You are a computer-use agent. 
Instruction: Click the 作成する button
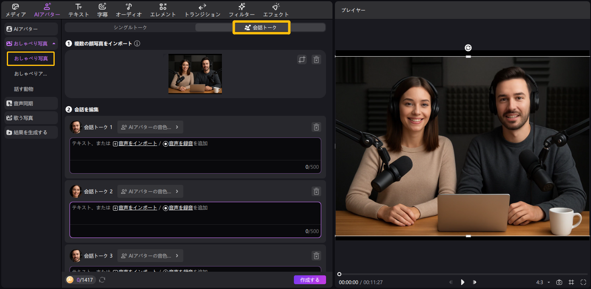coord(310,280)
